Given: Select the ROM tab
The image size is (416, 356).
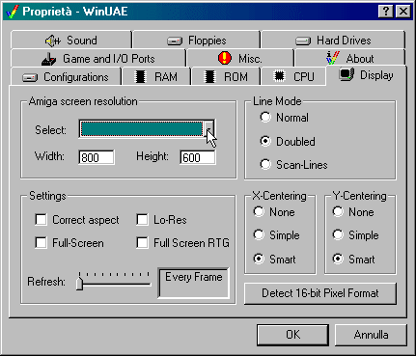Looking at the screenshot, I should point(226,77).
